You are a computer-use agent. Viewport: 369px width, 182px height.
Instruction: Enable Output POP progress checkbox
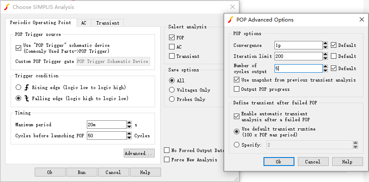[x=236, y=89]
